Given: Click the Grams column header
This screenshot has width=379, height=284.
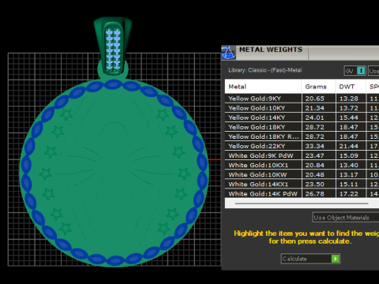Looking at the screenshot, I should [318, 87].
